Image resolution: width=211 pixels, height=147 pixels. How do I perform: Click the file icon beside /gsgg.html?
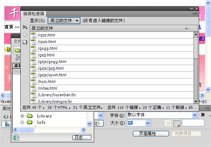pyautogui.click(x=34, y=48)
